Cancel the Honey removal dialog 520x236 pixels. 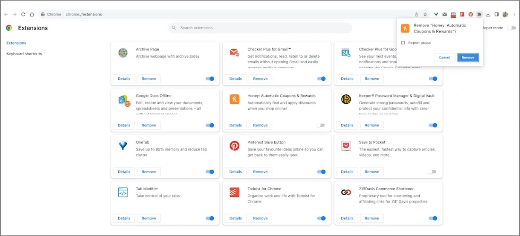[444, 58]
